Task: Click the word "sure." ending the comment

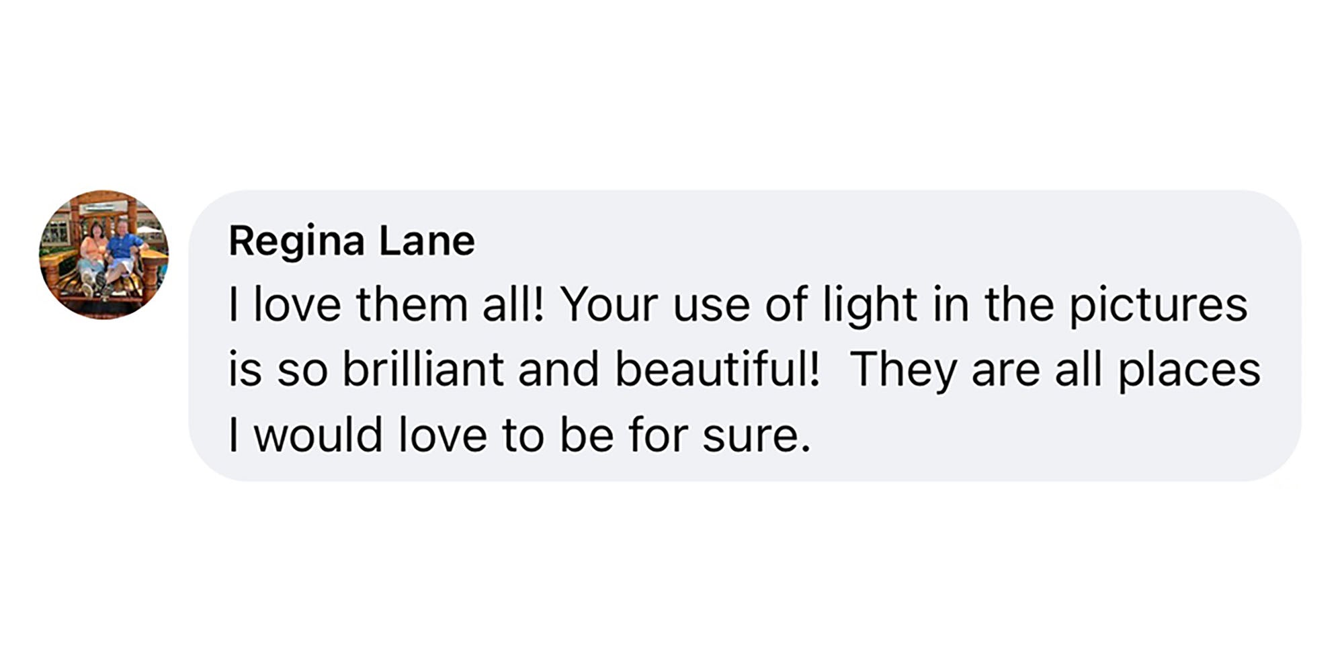Action: click(x=757, y=435)
